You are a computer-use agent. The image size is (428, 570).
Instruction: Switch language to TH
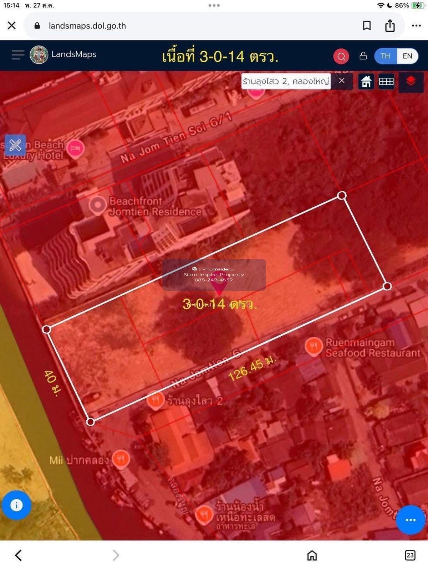click(x=385, y=56)
